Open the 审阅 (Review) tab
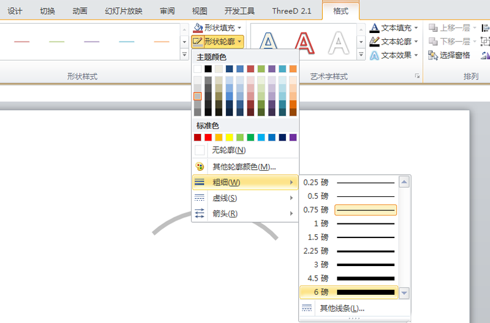The height and width of the screenshot is (323, 490). (167, 11)
